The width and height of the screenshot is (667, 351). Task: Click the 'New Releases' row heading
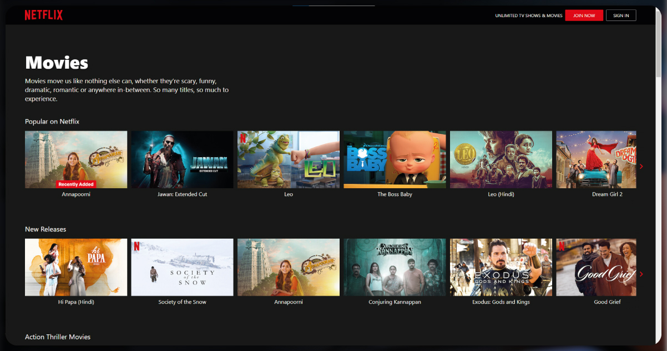46,229
